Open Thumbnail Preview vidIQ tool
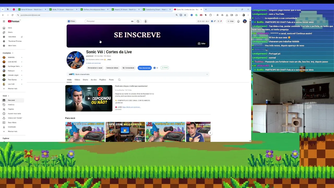The width and height of the screenshot is (334, 188). (x=15, y=41)
